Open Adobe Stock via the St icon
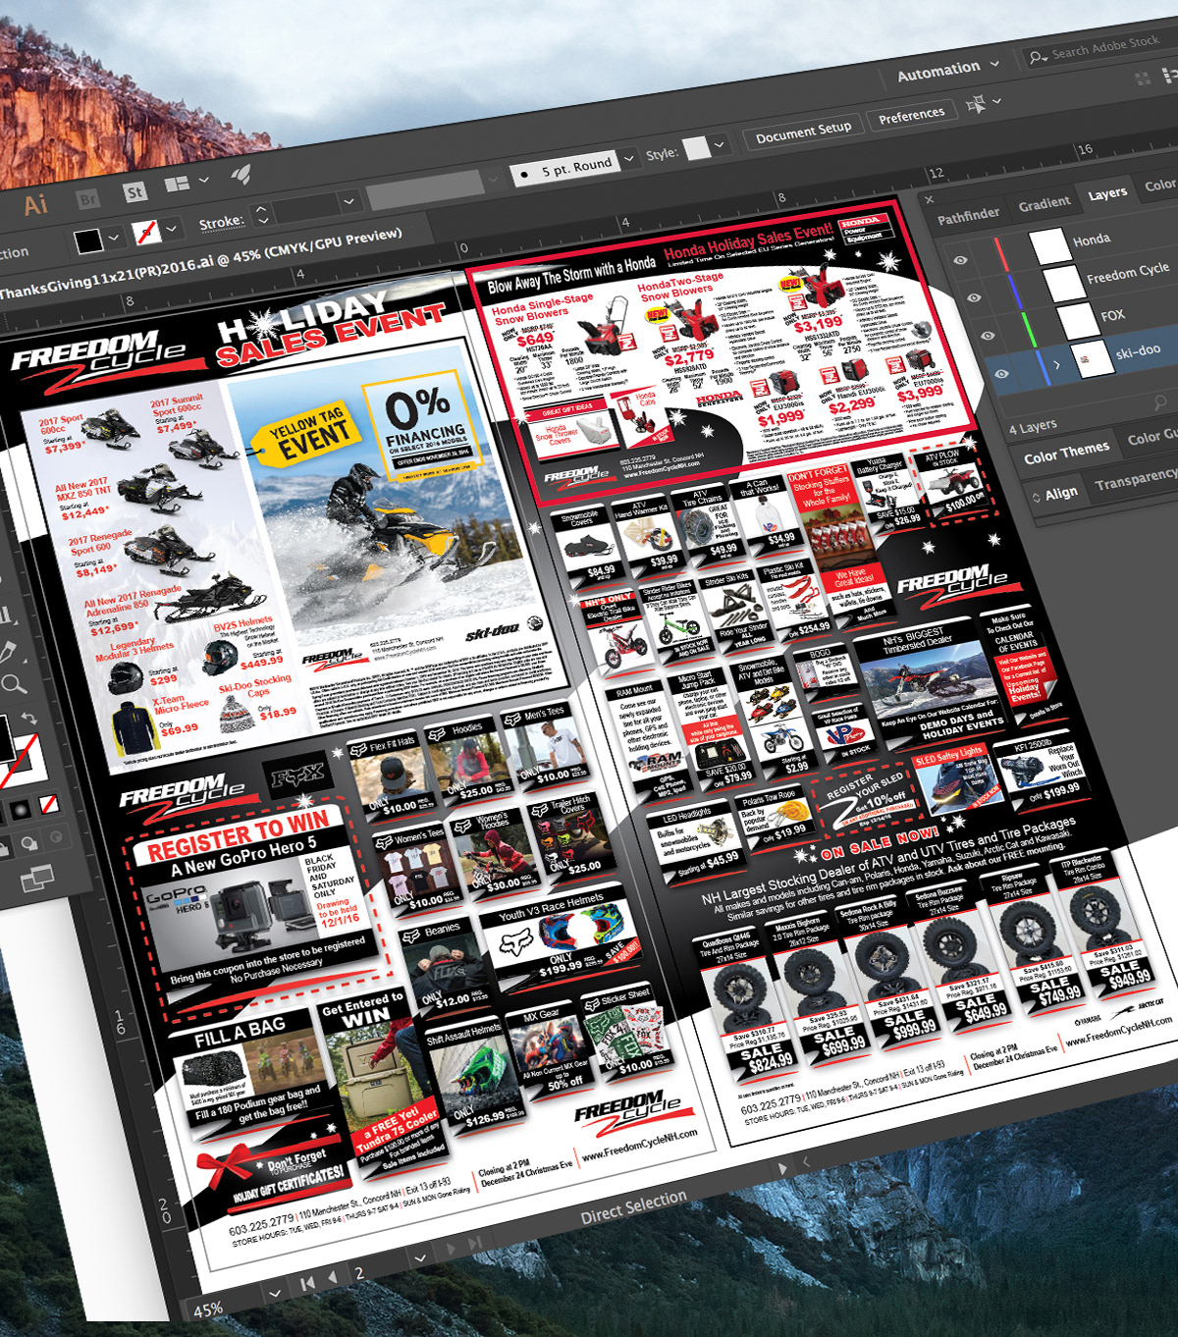Image resolution: width=1178 pixels, height=1337 pixels. (135, 192)
